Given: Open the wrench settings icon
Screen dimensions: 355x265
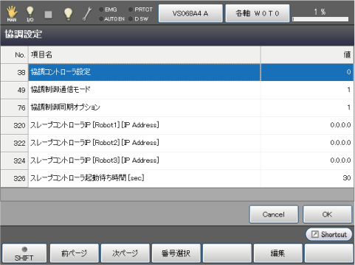Looking at the screenshot, I should click(x=87, y=14).
